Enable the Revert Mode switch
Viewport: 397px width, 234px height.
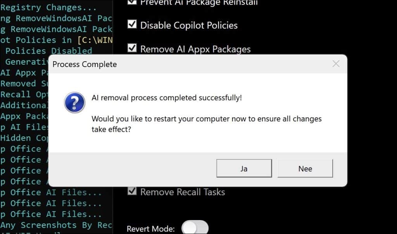[195, 228]
